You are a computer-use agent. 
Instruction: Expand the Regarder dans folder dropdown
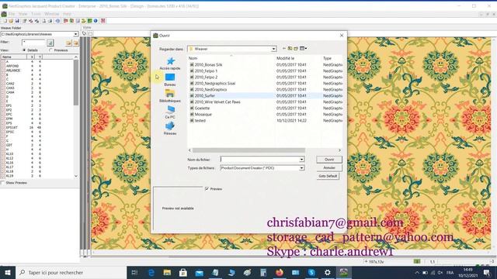(x=273, y=49)
